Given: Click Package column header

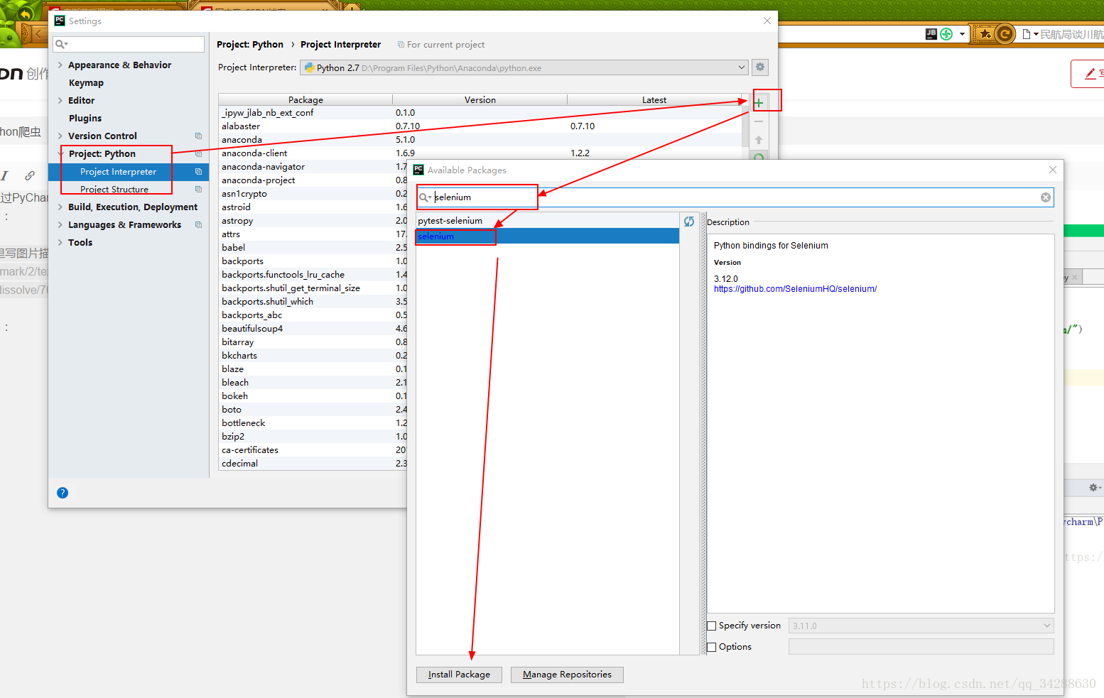Looking at the screenshot, I should pos(305,100).
